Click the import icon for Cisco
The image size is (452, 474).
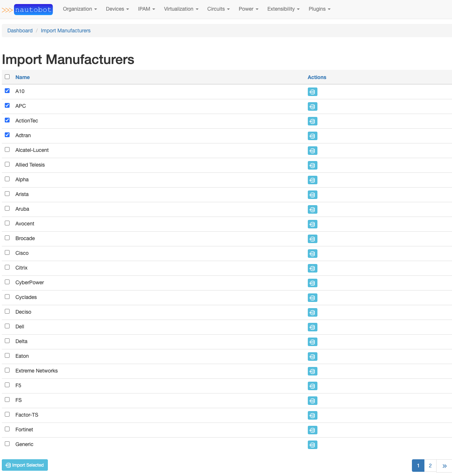tap(312, 253)
